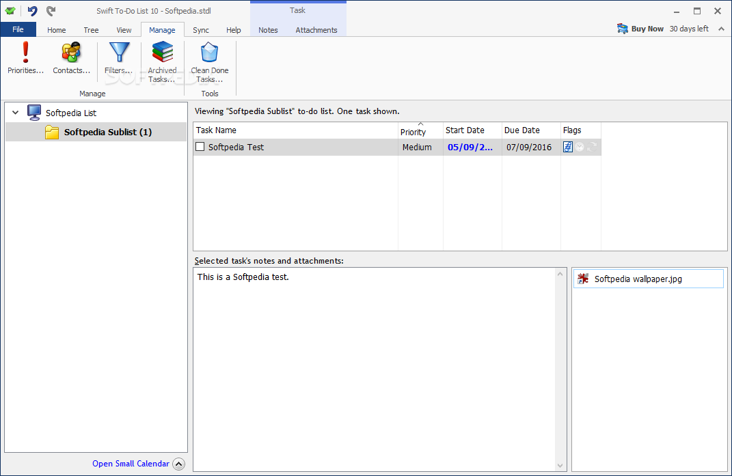Switch to the View ribbon tab
This screenshot has height=476, width=732.
pyautogui.click(x=124, y=30)
